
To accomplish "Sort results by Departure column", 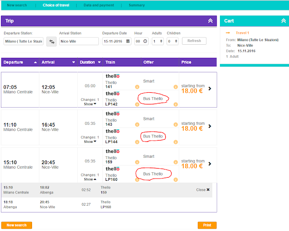I will (20, 62).
